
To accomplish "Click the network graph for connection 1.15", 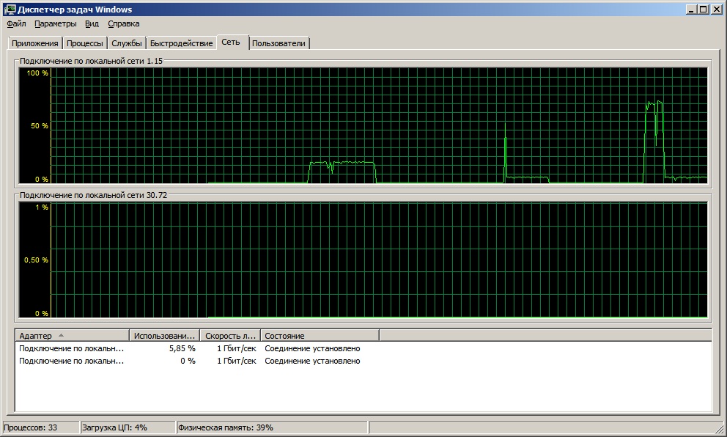I will pyautogui.click(x=363, y=125).
